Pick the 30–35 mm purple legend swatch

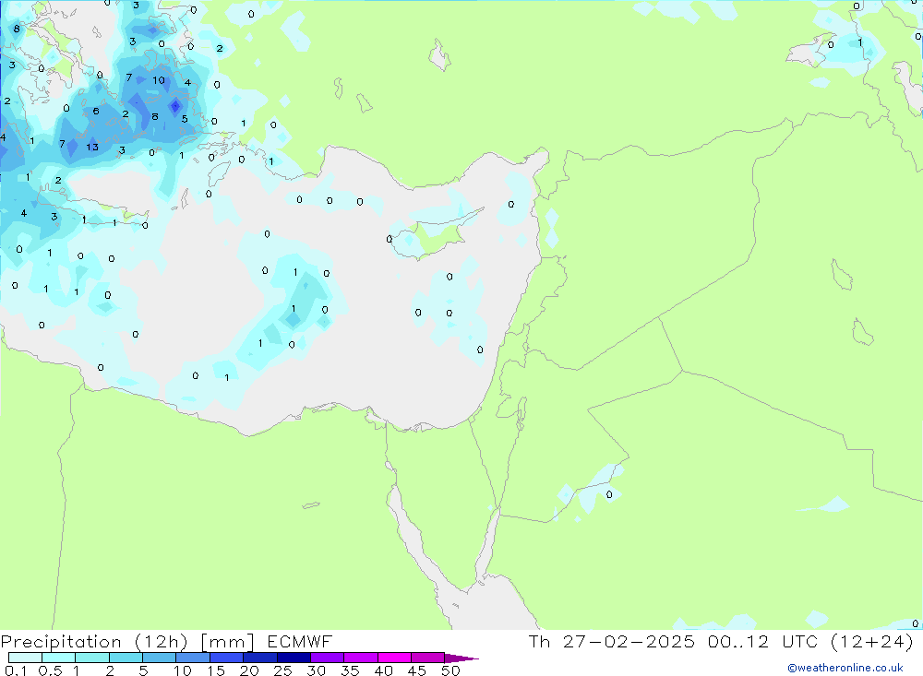point(327,658)
